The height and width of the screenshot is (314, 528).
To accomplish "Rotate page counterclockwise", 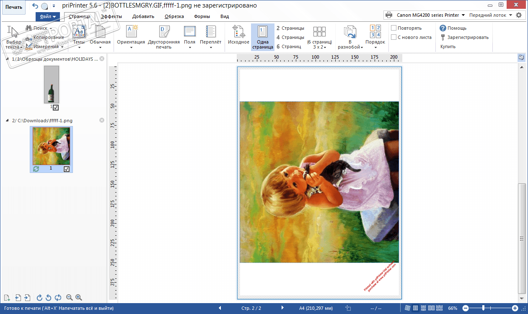I will pos(48,298).
